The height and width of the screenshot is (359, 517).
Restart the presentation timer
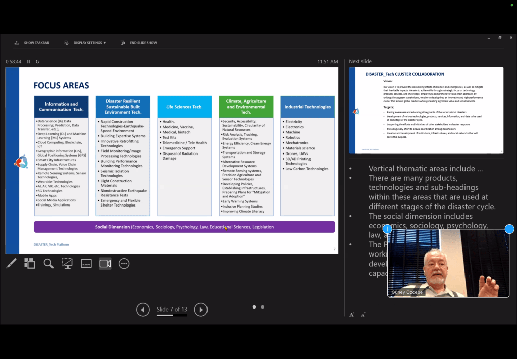coord(37,62)
